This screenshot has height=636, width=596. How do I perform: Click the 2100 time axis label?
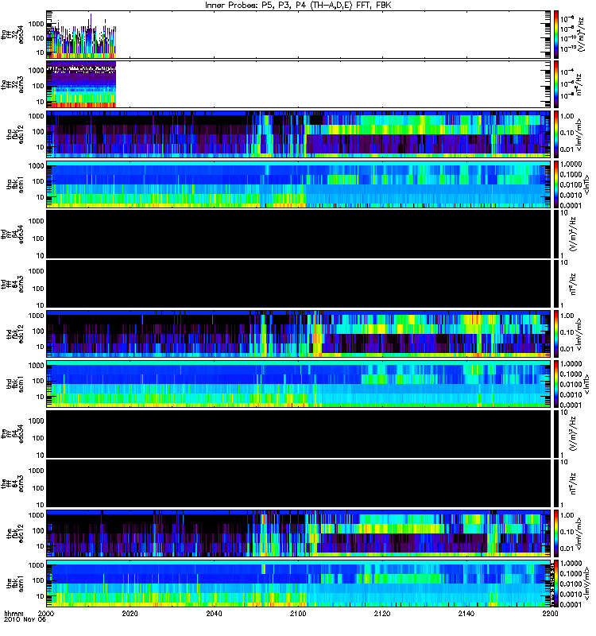tap(298, 614)
